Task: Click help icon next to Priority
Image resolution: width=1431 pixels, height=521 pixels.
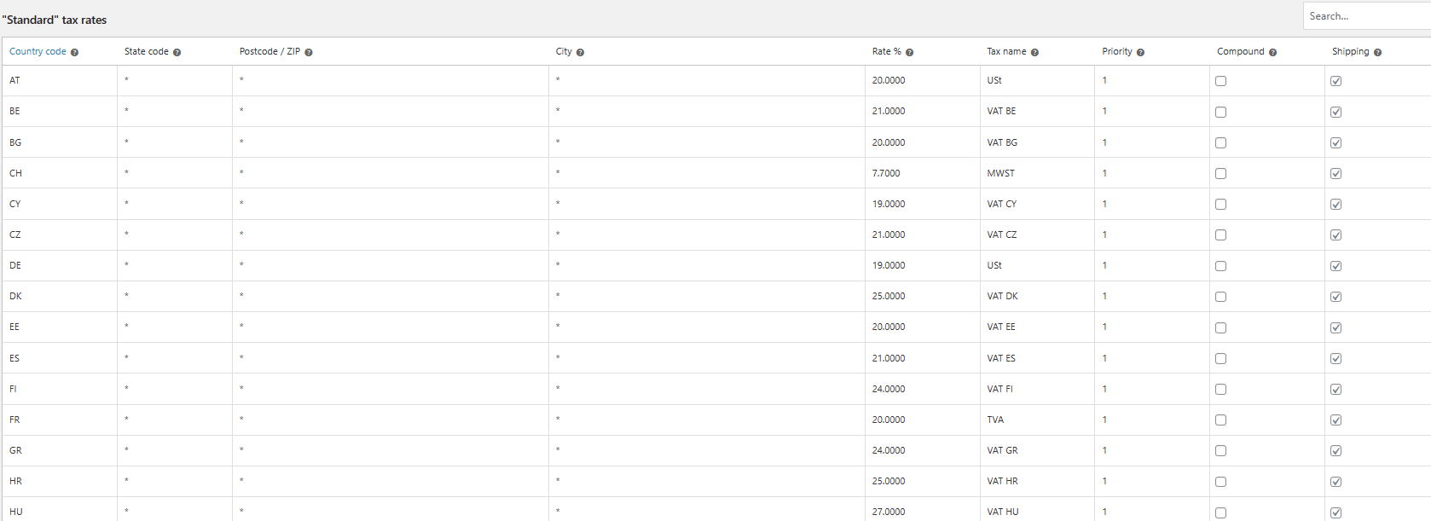Action: pos(1140,53)
